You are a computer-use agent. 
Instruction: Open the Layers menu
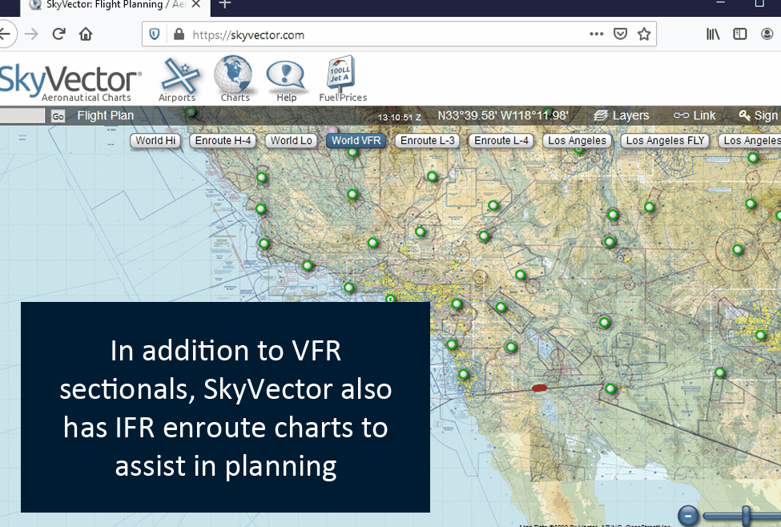click(621, 115)
